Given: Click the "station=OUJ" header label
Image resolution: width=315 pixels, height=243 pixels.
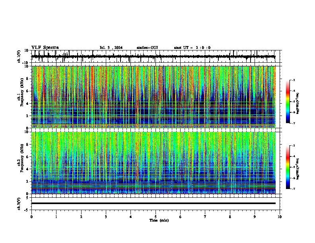Looking at the screenshot, I should 147,48.
